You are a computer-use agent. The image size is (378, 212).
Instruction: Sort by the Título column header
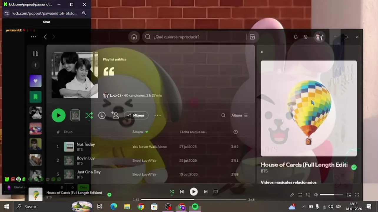point(68,132)
